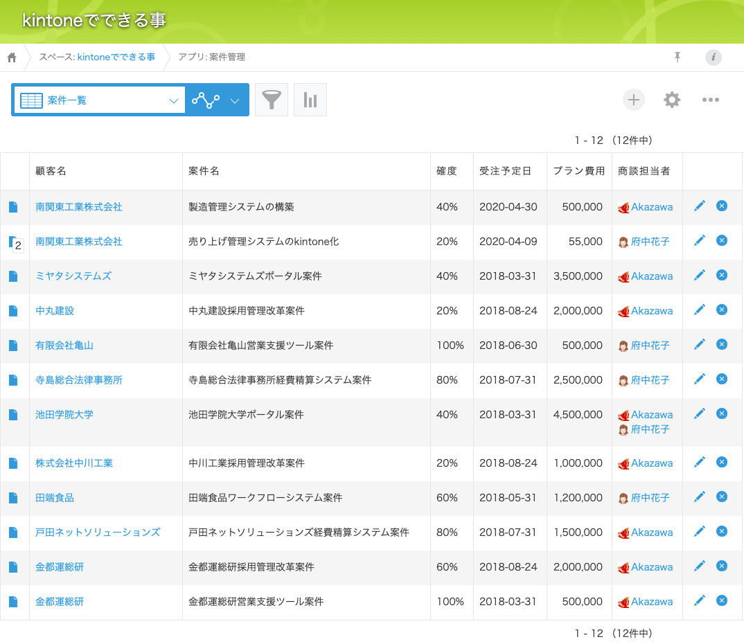This screenshot has width=744, height=644.
Task: Open 府中花子 profile in 池田学院大学 row
Action: (650, 429)
